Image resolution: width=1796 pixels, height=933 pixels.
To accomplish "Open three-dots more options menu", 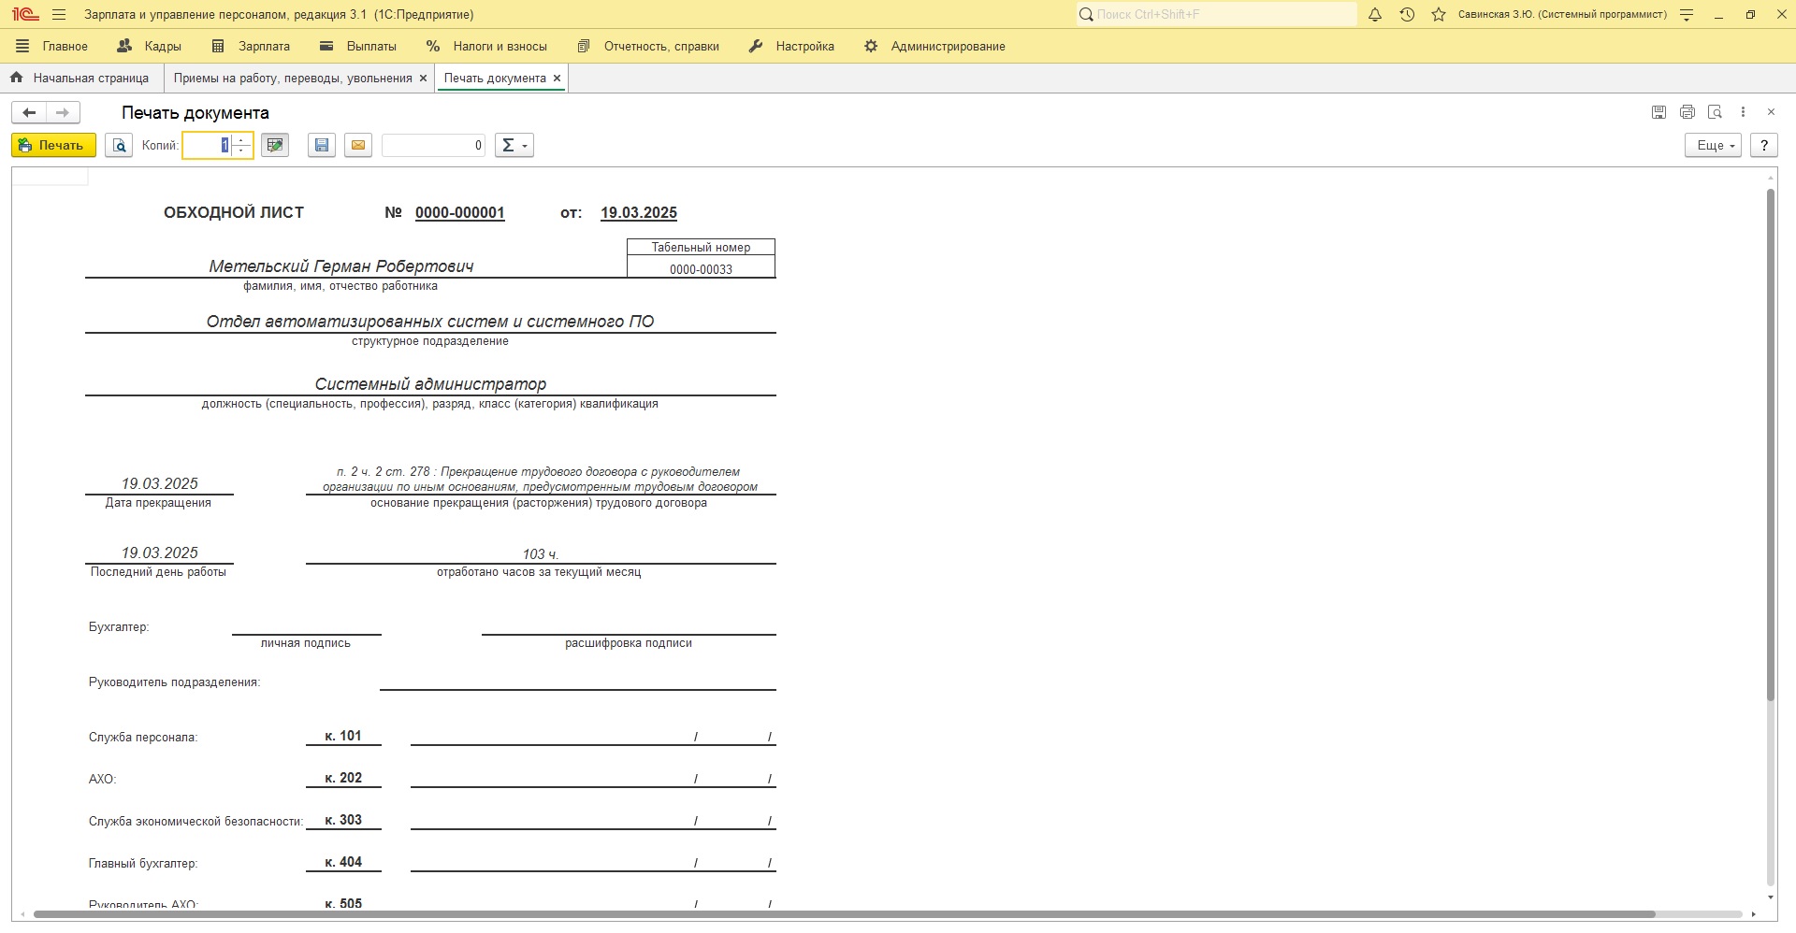I will tap(1743, 112).
